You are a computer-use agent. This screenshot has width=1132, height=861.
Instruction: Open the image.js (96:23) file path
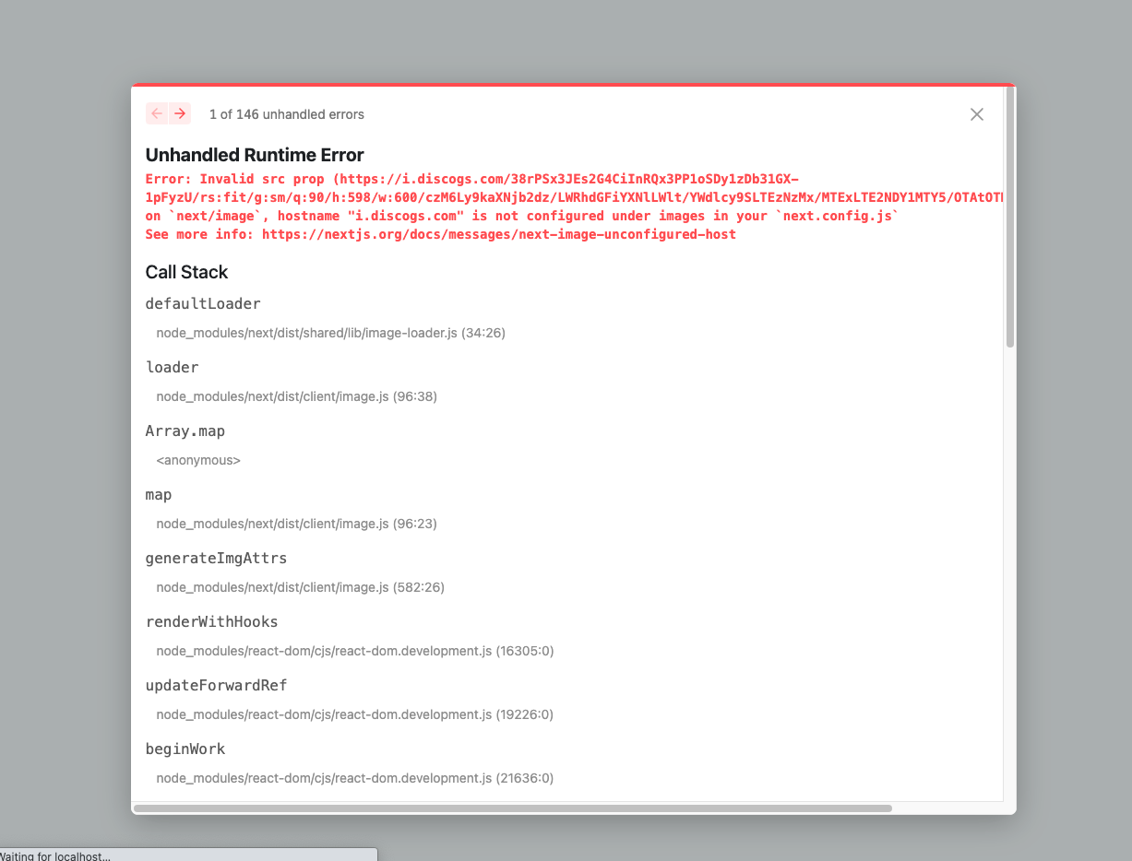click(297, 524)
